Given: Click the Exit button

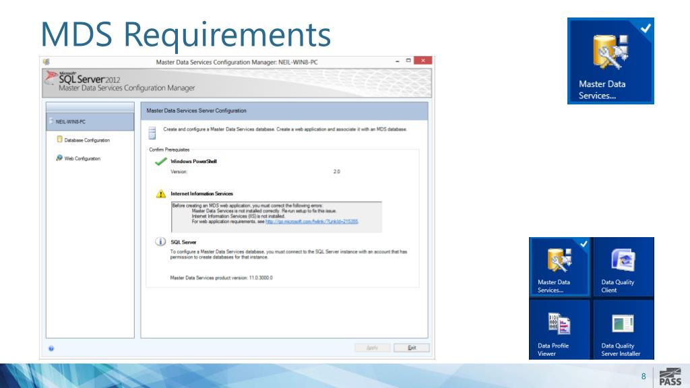Looking at the screenshot, I should [x=412, y=348].
